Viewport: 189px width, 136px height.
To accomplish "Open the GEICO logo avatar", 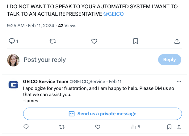I will click(13, 85).
